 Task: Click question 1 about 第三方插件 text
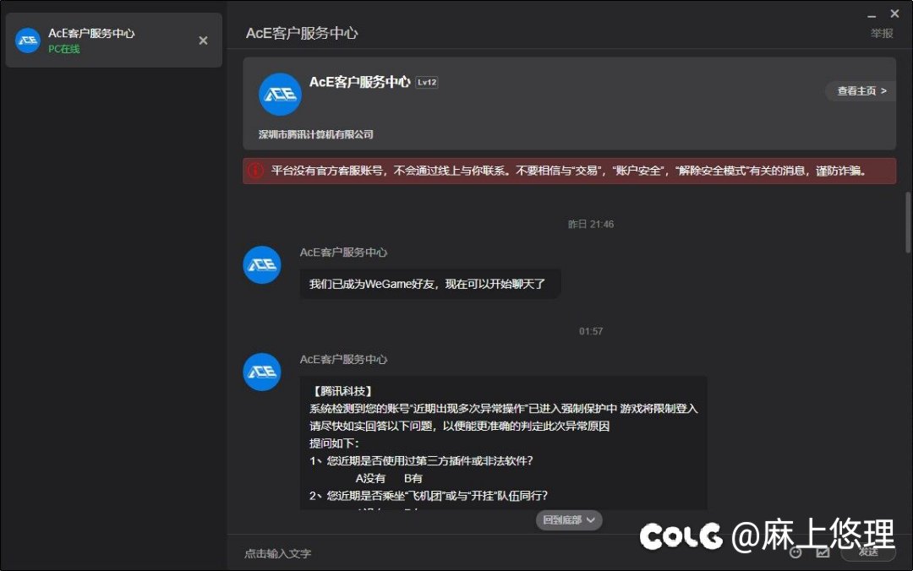421,461
